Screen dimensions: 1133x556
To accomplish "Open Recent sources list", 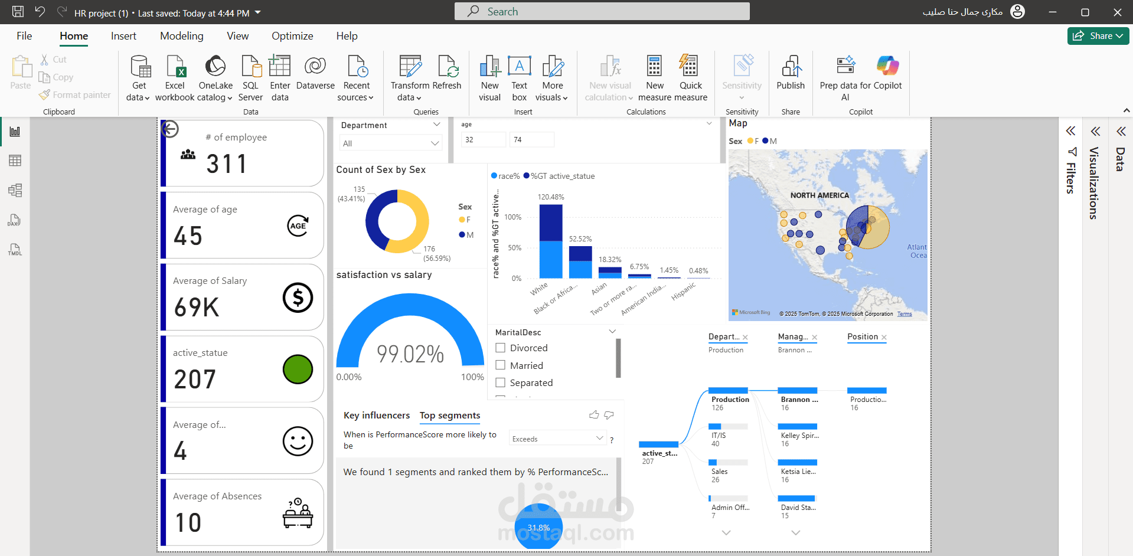I will tap(356, 78).
